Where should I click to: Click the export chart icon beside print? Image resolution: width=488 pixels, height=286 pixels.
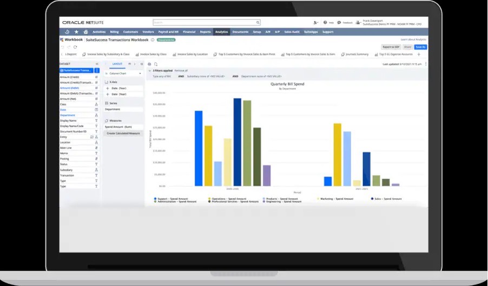156,64
